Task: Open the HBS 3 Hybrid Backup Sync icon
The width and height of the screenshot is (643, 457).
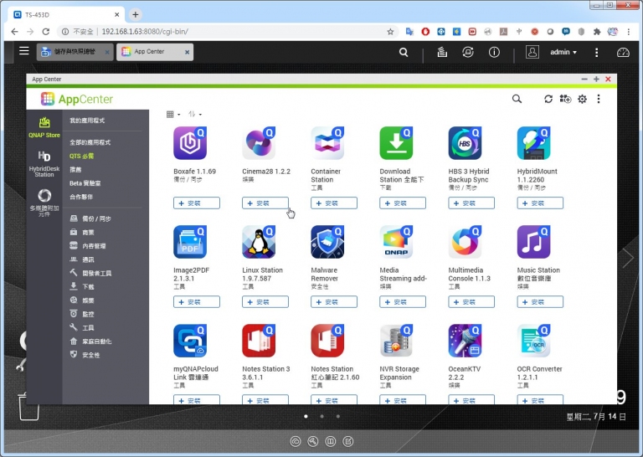Action: [465, 143]
